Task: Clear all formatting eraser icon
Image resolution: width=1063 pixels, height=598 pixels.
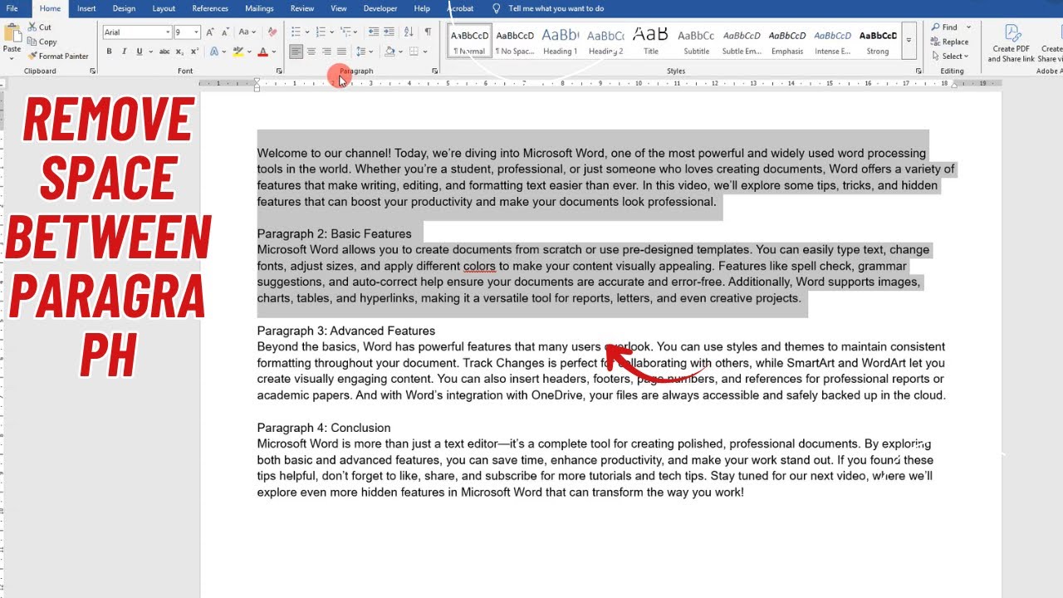Action: [x=272, y=32]
